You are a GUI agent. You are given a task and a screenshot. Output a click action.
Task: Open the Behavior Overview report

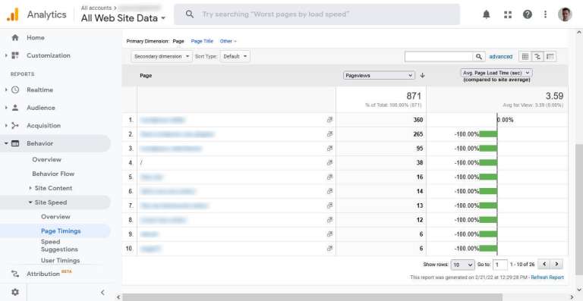tap(46, 159)
